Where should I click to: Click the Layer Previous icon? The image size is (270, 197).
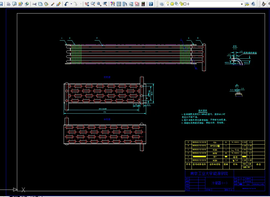point(253,4)
